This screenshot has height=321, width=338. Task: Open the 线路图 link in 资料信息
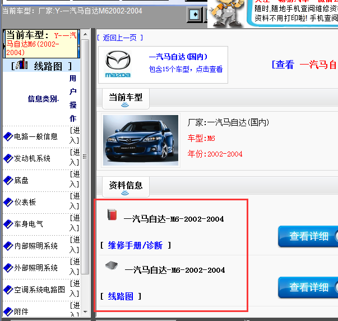[121, 296]
